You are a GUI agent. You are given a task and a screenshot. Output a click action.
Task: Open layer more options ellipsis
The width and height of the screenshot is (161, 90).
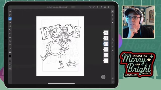coord(112,54)
